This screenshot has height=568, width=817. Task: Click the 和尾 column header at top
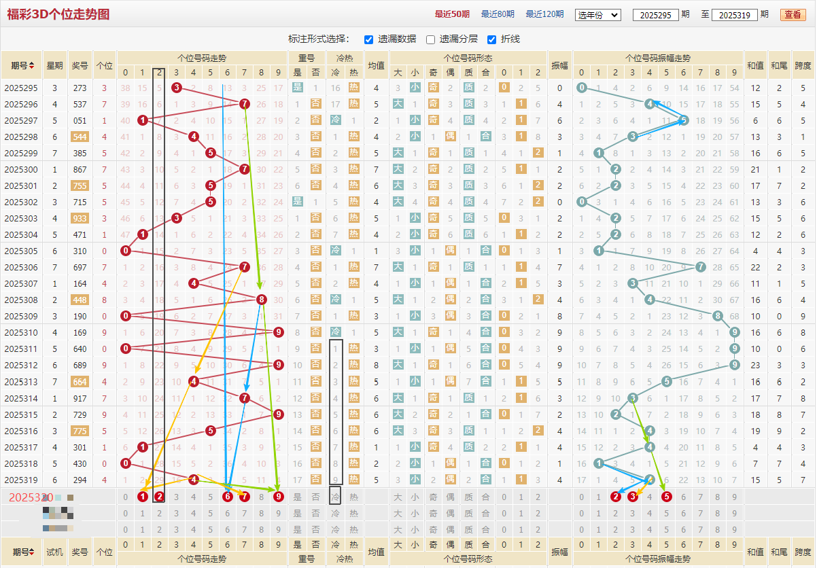[x=779, y=66]
